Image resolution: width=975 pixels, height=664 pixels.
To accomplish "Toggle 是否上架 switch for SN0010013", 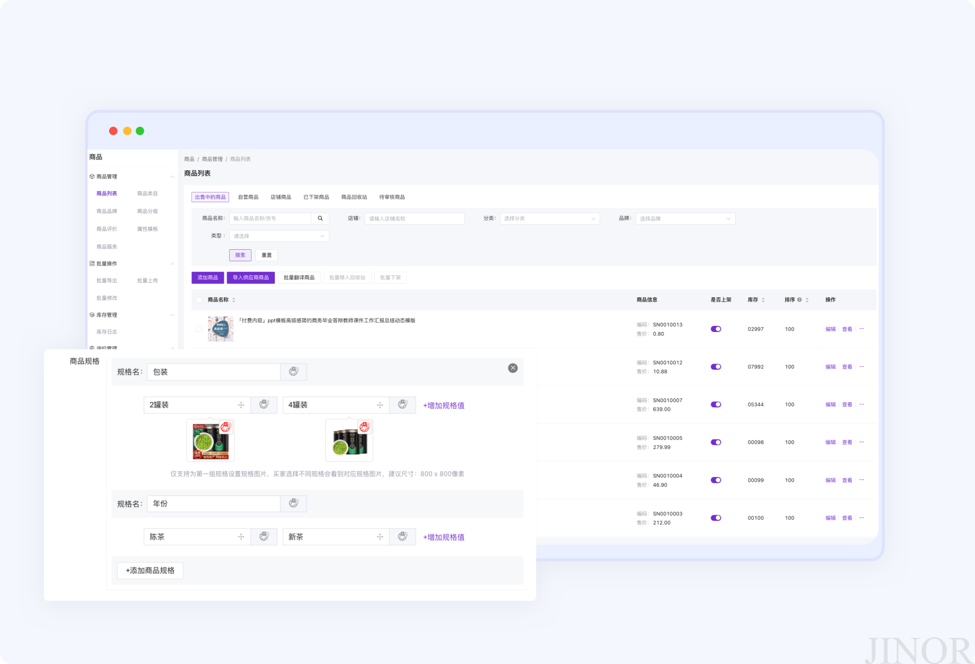I will pos(716,329).
